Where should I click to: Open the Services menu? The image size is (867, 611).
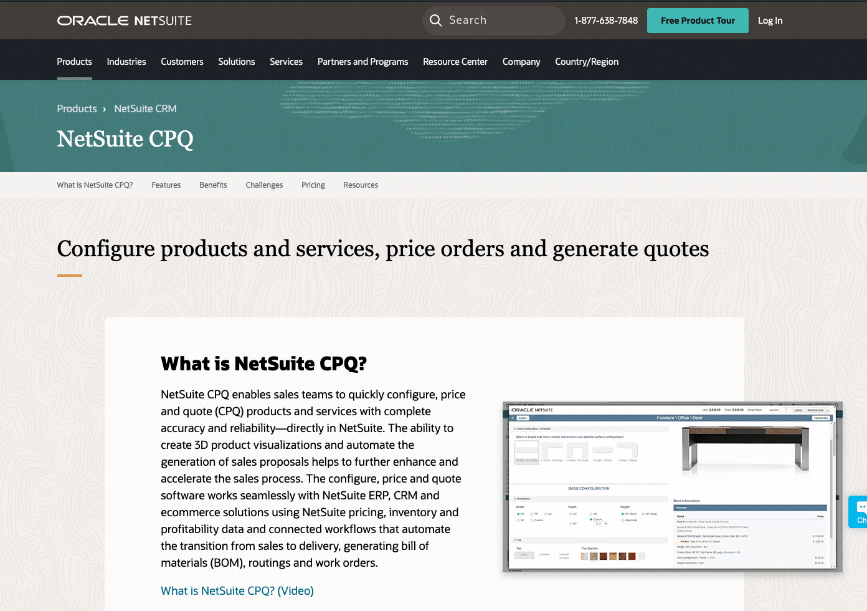(286, 62)
